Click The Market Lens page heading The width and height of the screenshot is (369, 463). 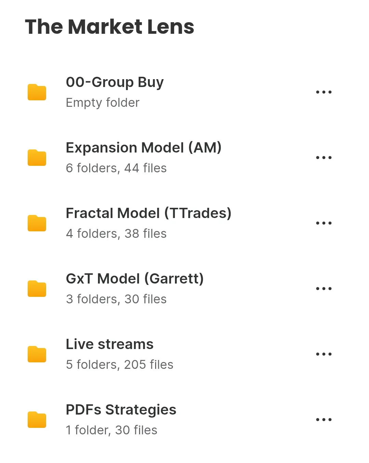click(x=110, y=27)
